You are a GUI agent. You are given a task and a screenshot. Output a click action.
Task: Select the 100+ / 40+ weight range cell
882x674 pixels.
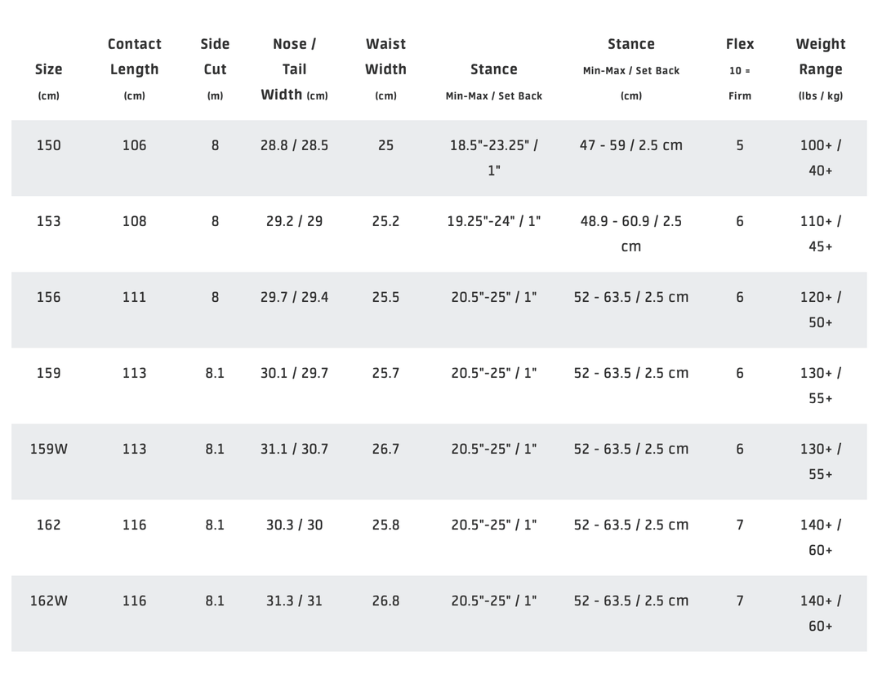point(821,157)
